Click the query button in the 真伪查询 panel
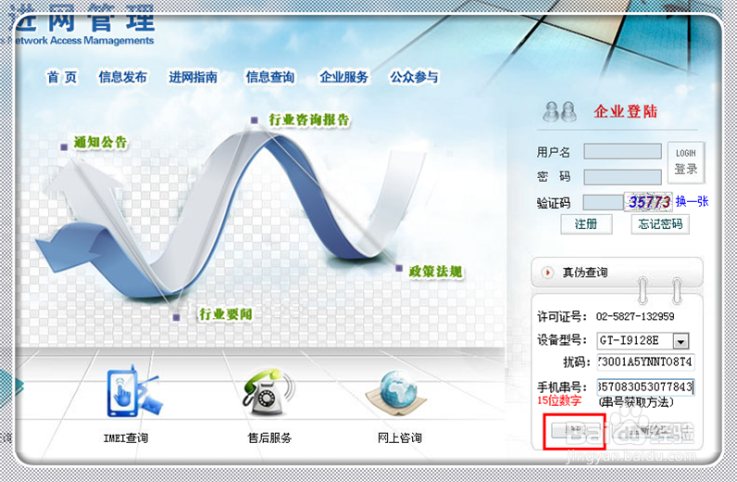Viewport: 737px width, 482px height. pyautogui.click(x=574, y=430)
